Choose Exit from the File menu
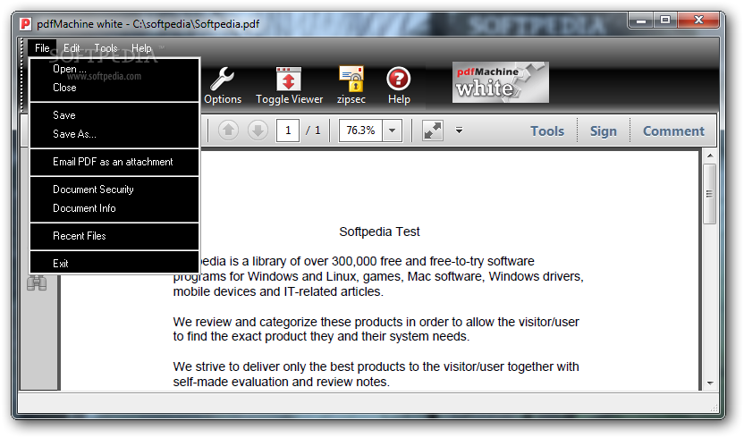 coord(114,264)
